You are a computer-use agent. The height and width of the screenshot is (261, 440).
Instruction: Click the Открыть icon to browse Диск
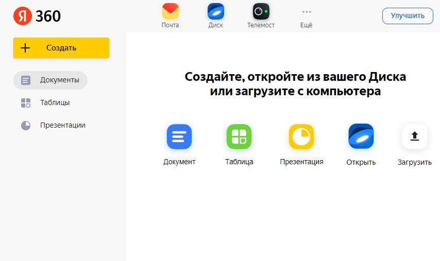pyautogui.click(x=361, y=137)
